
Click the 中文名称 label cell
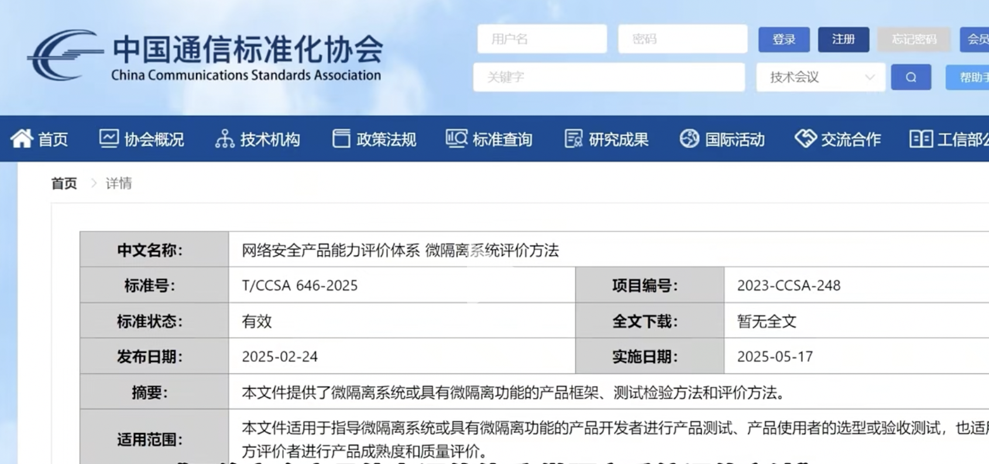[x=154, y=250]
